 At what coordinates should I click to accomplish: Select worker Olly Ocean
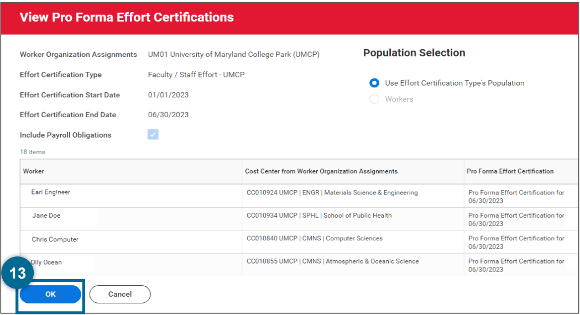click(46, 262)
